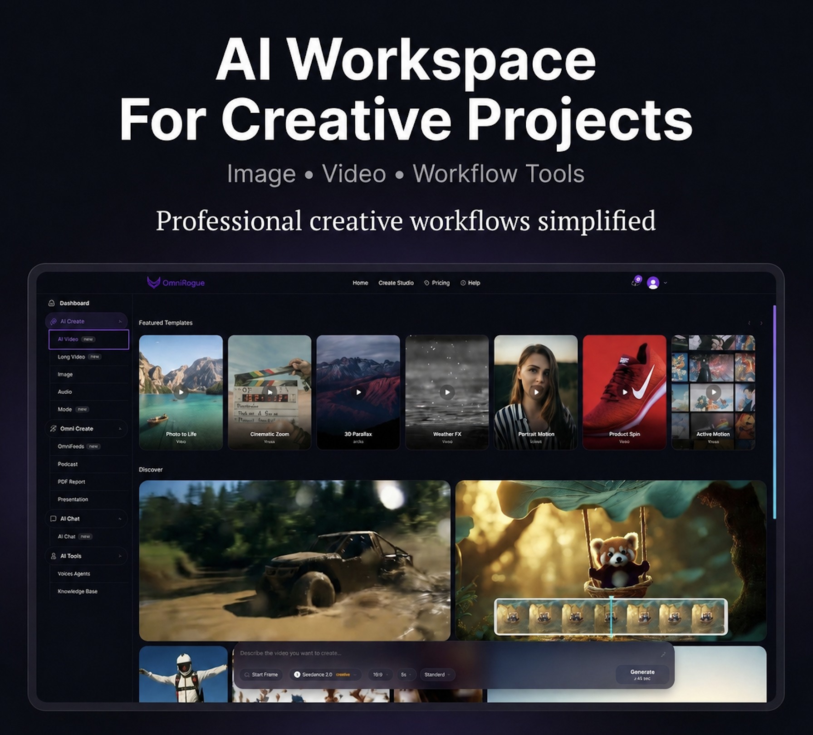Open the 16:9 aspect ratio dropdown
The image size is (813, 735).
[380, 675]
